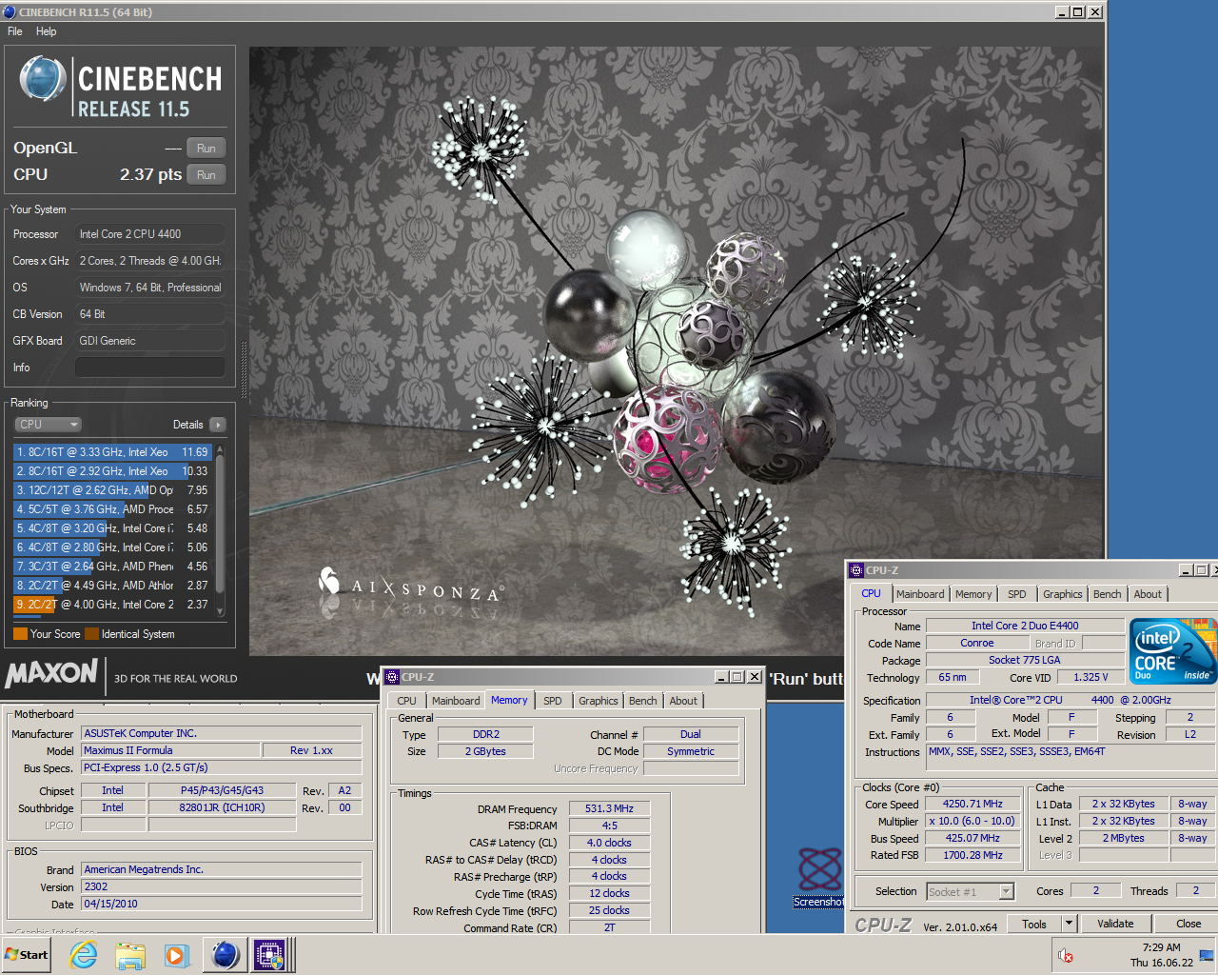Image resolution: width=1218 pixels, height=975 pixels.
Task: Switch to Memory tab in CPU-Z processor window
Action: (x=973, y=594)
